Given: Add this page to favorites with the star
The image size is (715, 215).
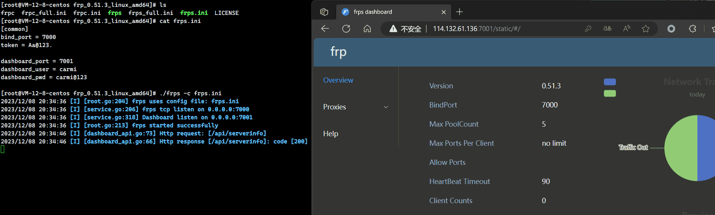Looking at the screenshot, I should [646, 29].
